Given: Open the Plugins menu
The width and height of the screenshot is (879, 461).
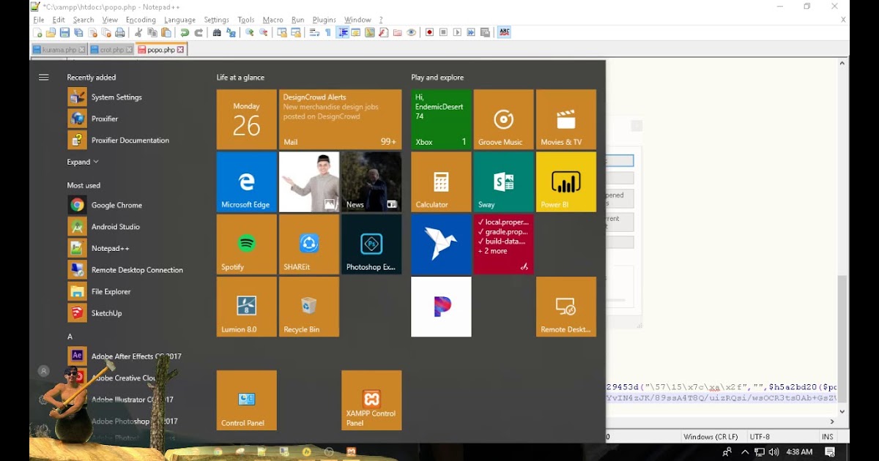Looking at the screenshot, I should 324,20.
